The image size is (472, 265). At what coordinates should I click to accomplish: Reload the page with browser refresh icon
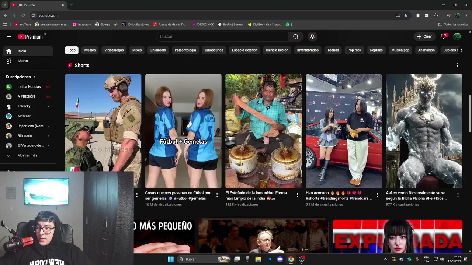point(23,15)
